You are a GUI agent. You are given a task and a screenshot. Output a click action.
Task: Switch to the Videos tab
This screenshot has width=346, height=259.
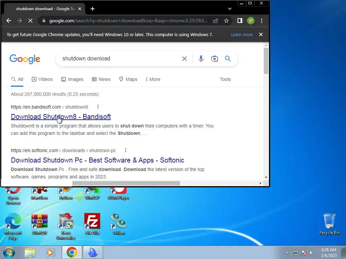[42, 79]
